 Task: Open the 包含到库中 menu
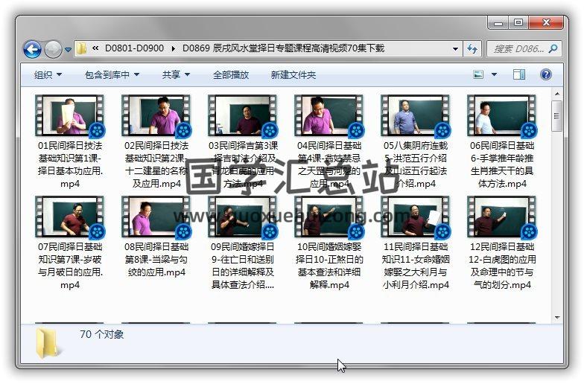(x=112, y=74)
